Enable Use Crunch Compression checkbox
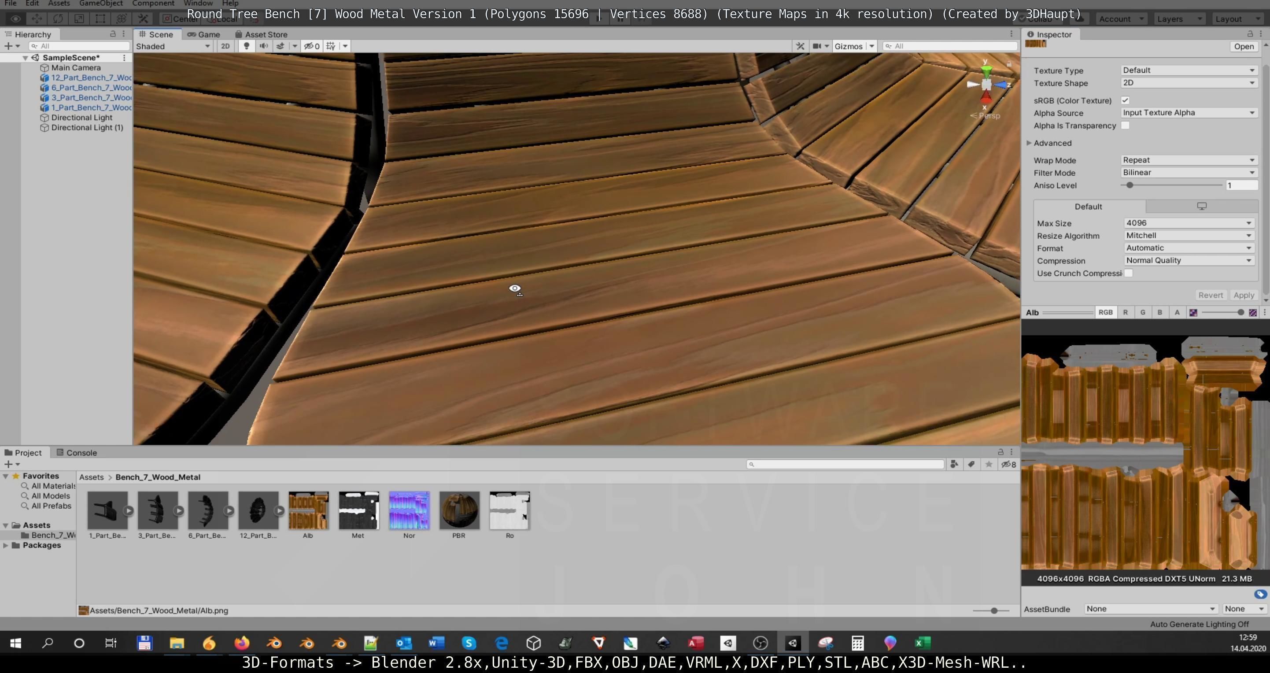The width and height of the screenshot is (1270, 673). [x=1129, y=273]
